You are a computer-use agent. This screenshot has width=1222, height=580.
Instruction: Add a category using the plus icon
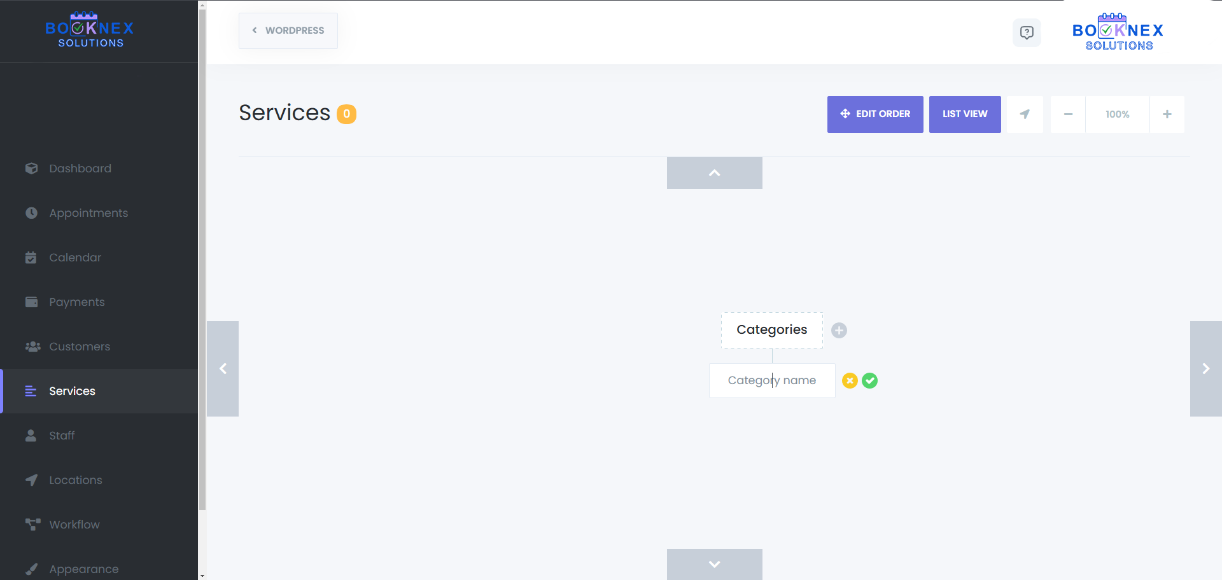[x=839, y=330]
